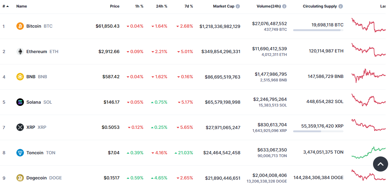Viewport: 390px width, 186px height.
Task: Click Ethereum volume $11,690,412,539
Action: 270,49
